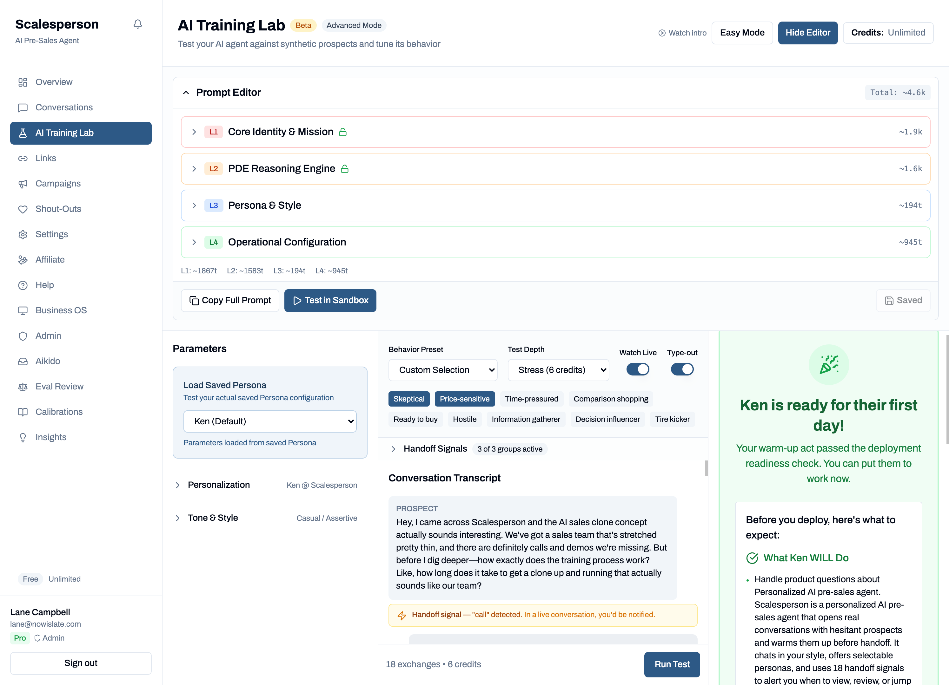Click the Shout-Outs heart icon
The width and height of the screenshot is (949, 685).
coord(23,209)
